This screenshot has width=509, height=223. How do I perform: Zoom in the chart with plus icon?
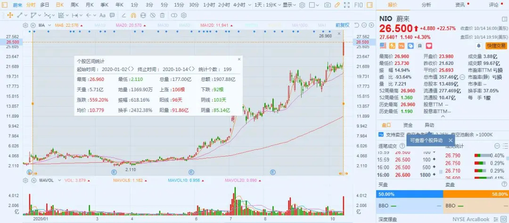click(371, 25)
